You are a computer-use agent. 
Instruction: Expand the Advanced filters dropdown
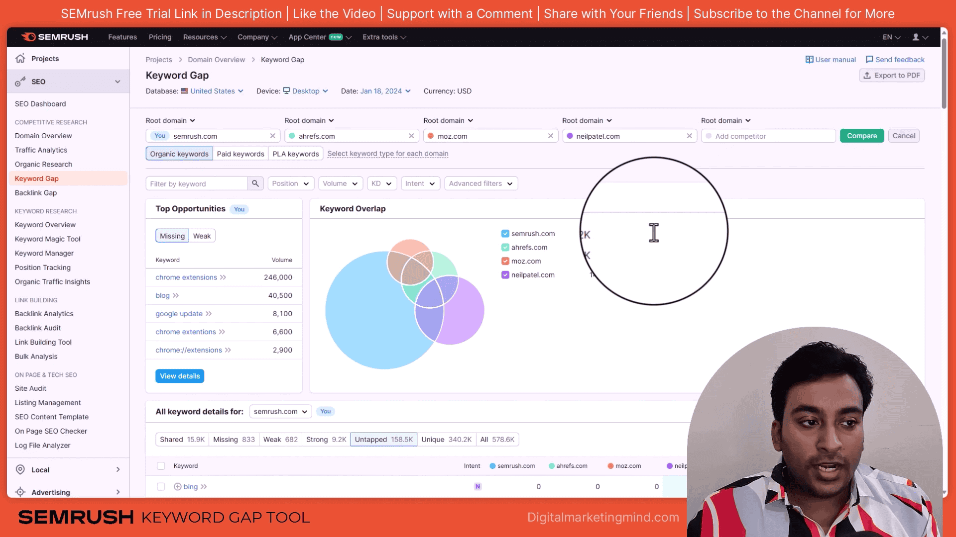[480, 183]
